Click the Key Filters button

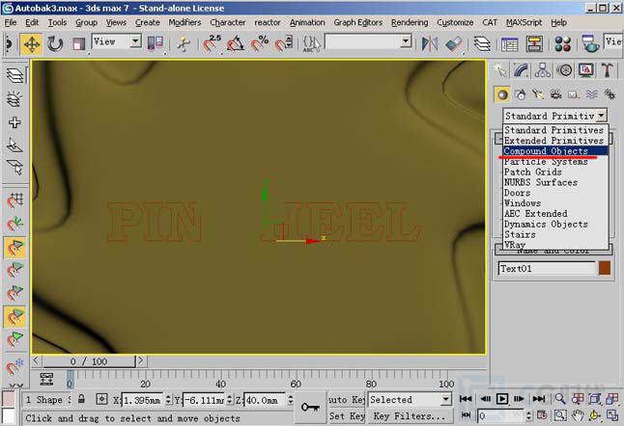click(410, 416)
